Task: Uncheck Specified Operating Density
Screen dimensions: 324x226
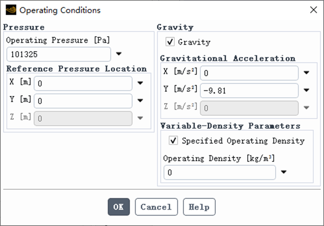Action: (x=173, y=140)
